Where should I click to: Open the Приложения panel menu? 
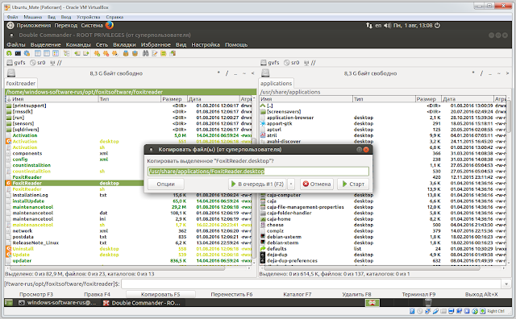point(34,25)
